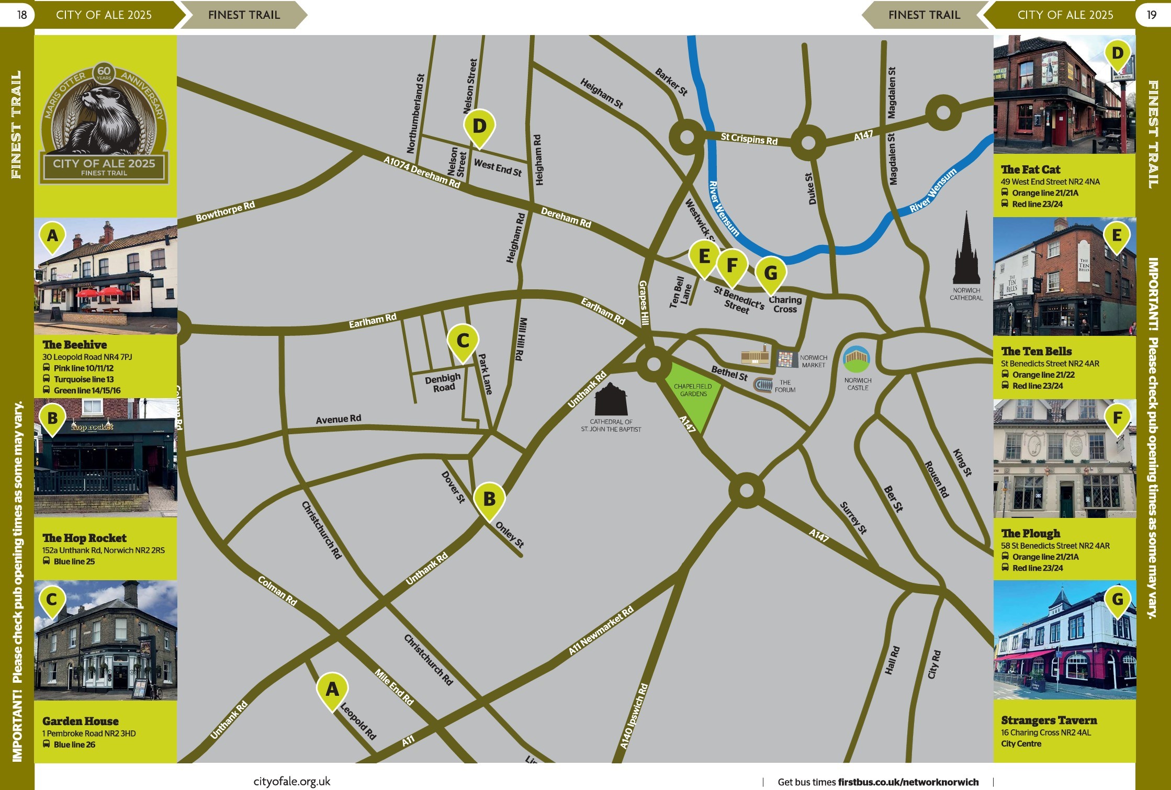Click the Norwich Castle icon

857,359
